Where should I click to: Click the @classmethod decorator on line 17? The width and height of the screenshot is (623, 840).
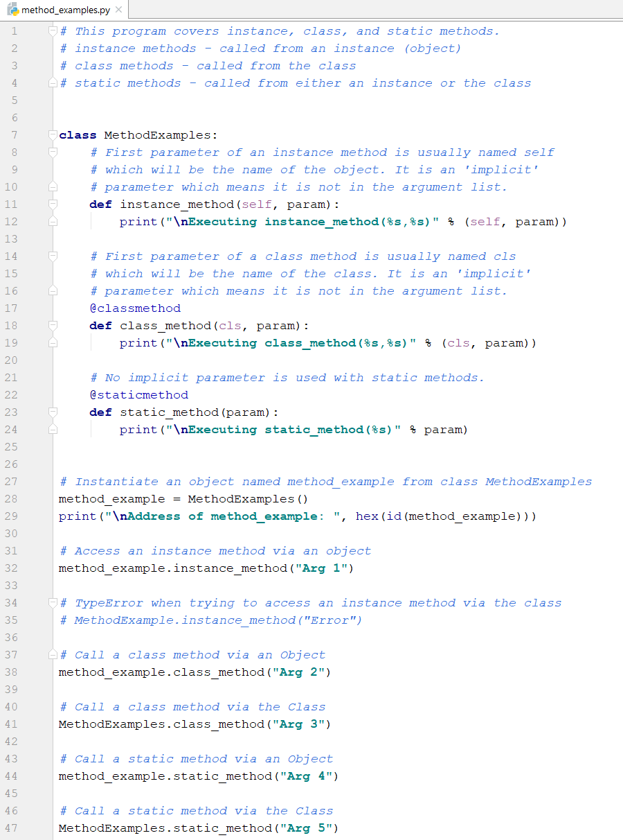(135, 308)
